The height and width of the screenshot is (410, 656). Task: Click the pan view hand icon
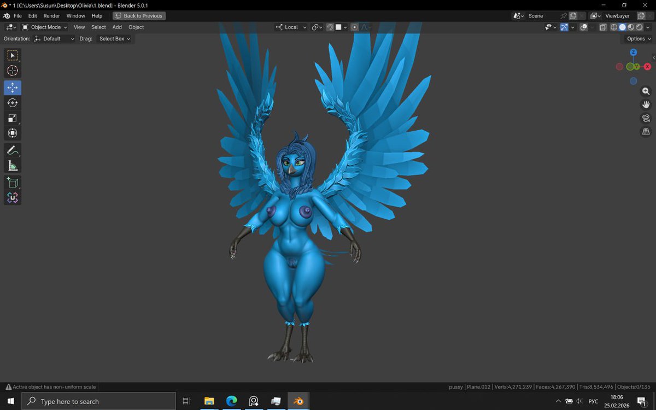tap(646, 104)
